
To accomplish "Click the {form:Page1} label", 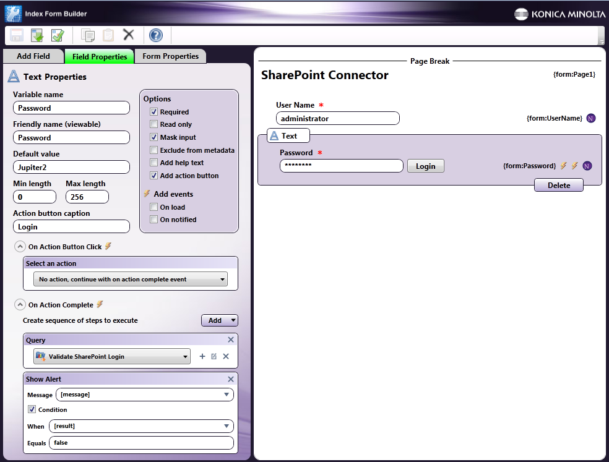I will pyautogui.click(x=574, y=74).
